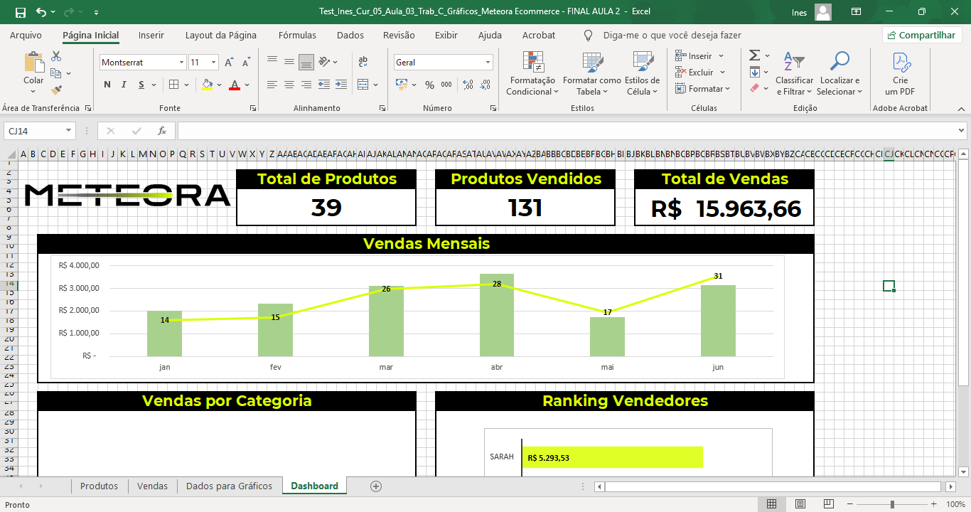Undo the last action
This screenshot has width=971, height=512.
coord(41,12)
